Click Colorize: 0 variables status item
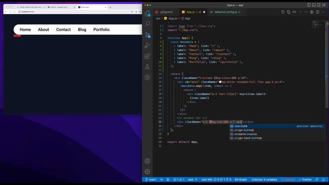The width and height of the screenshot is (329, 185). [x=264, y=179]
